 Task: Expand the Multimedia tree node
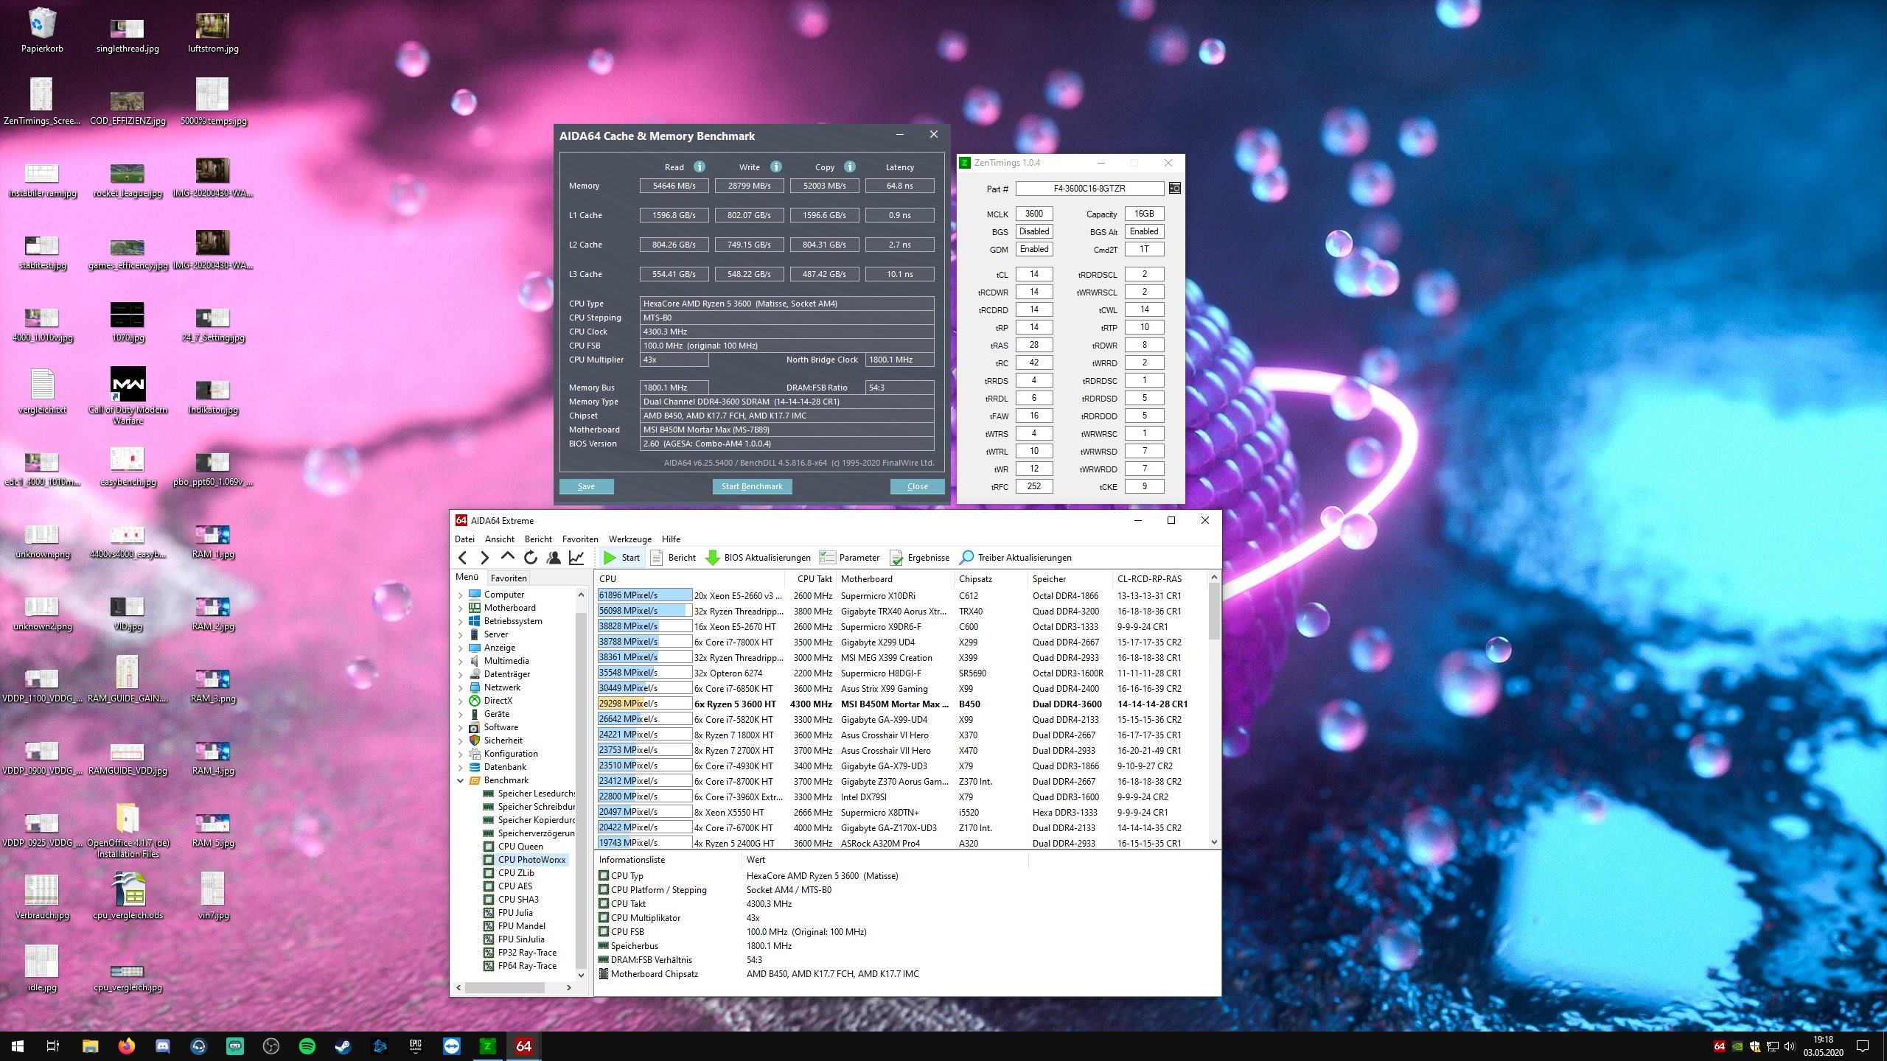coord(461,661)
